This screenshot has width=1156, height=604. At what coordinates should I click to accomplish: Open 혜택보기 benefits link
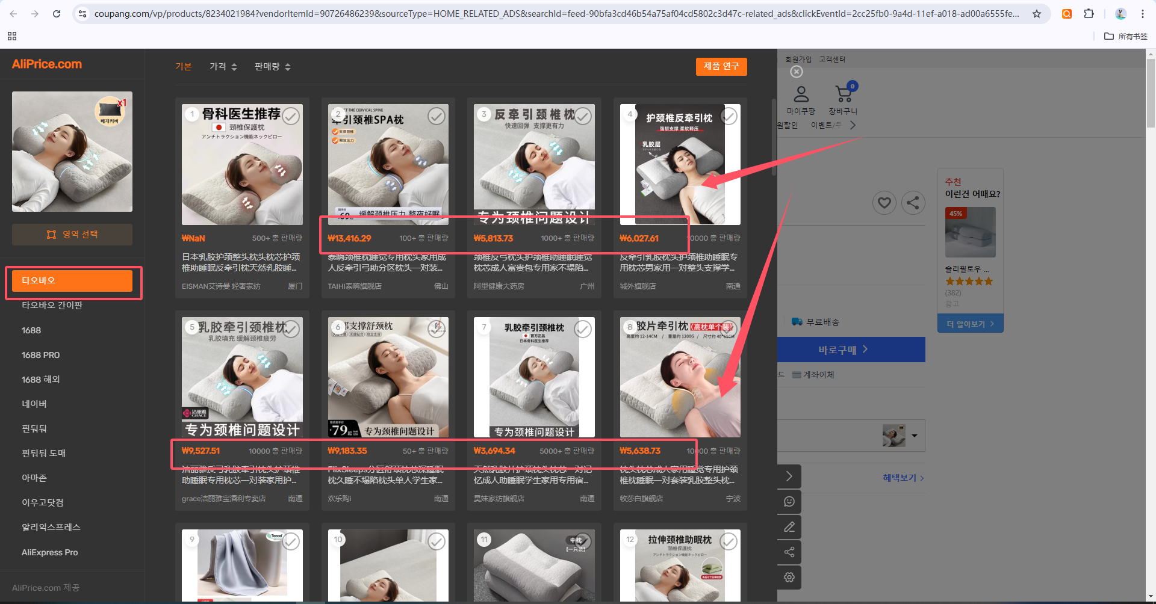point(903,478)
